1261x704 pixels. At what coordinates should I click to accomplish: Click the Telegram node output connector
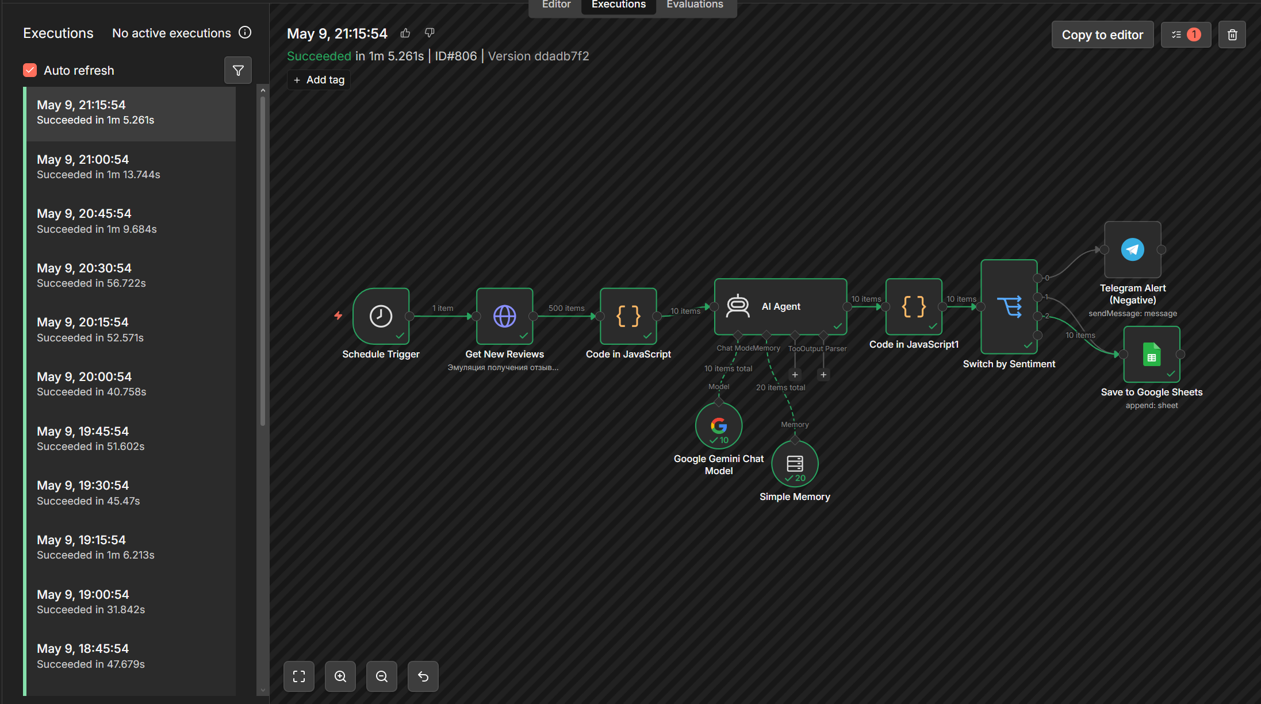pyautogui.click(x=1162, y=249)
